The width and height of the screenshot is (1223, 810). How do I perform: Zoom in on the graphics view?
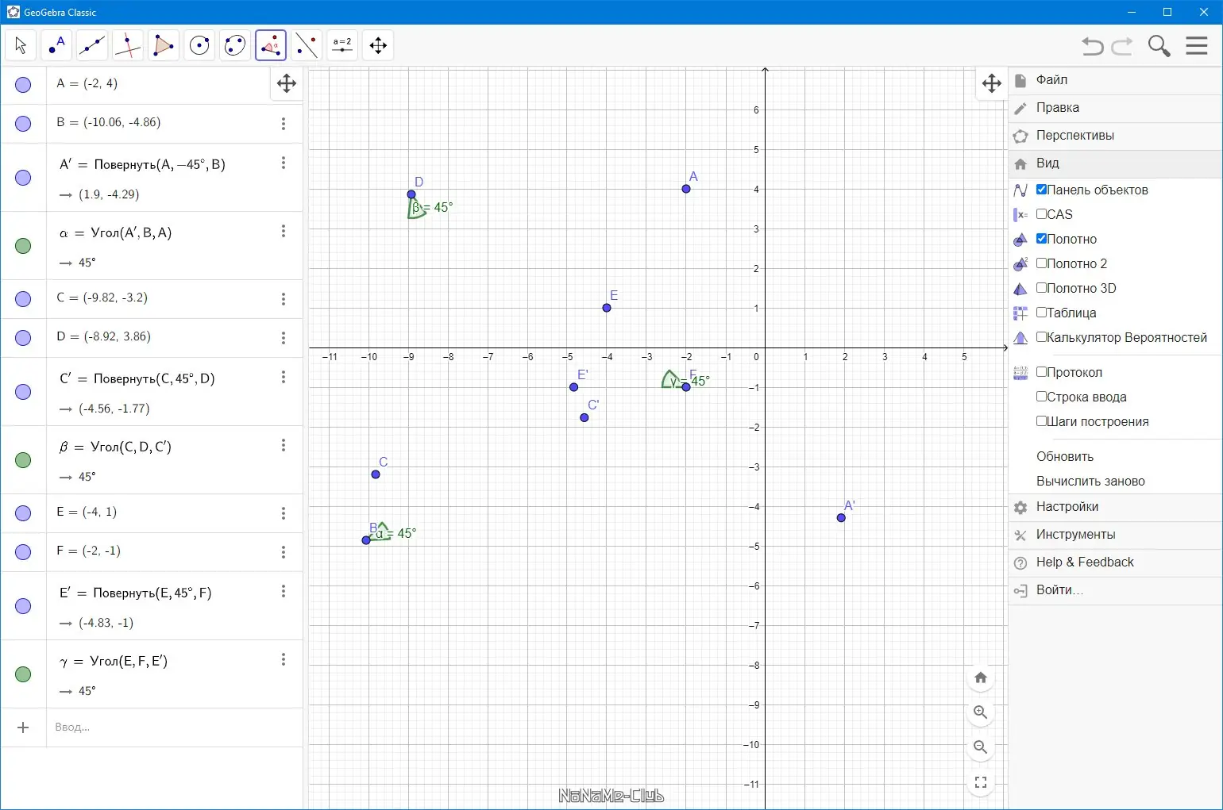click(x=981, y=712)
